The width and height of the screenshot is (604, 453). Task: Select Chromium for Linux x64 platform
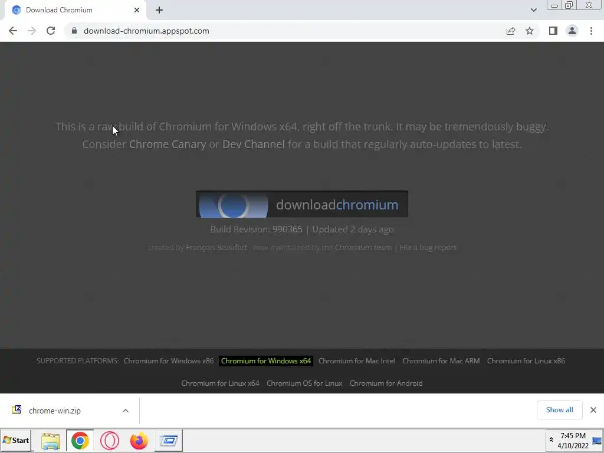pyautogui.click(x=221, y=383)
